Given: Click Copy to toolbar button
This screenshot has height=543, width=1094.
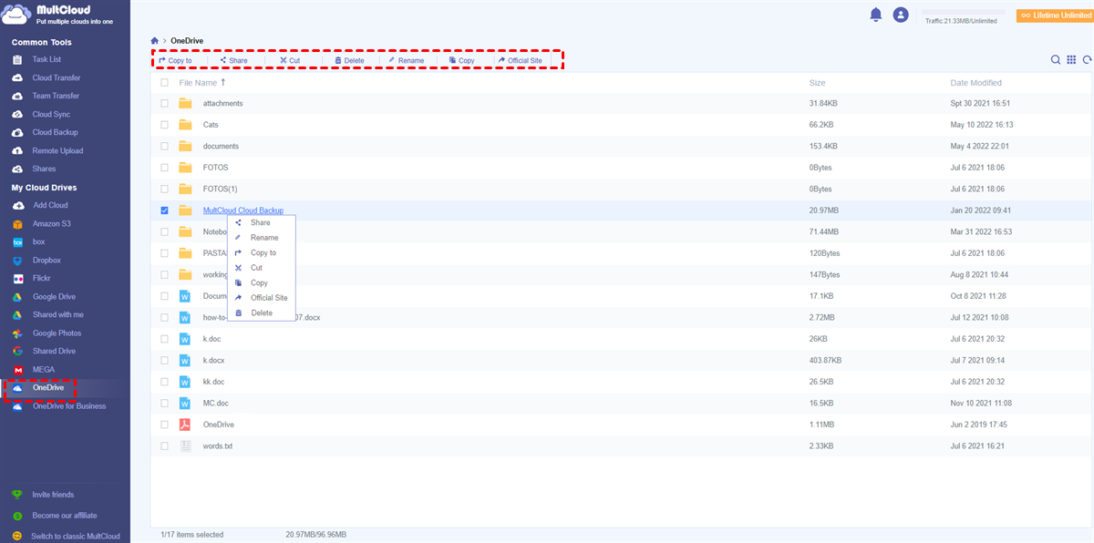Looking at the screenshot, I should (176, 60).
